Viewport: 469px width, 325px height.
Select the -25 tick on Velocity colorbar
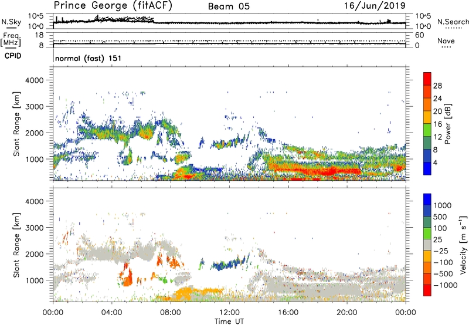(441, 250)
